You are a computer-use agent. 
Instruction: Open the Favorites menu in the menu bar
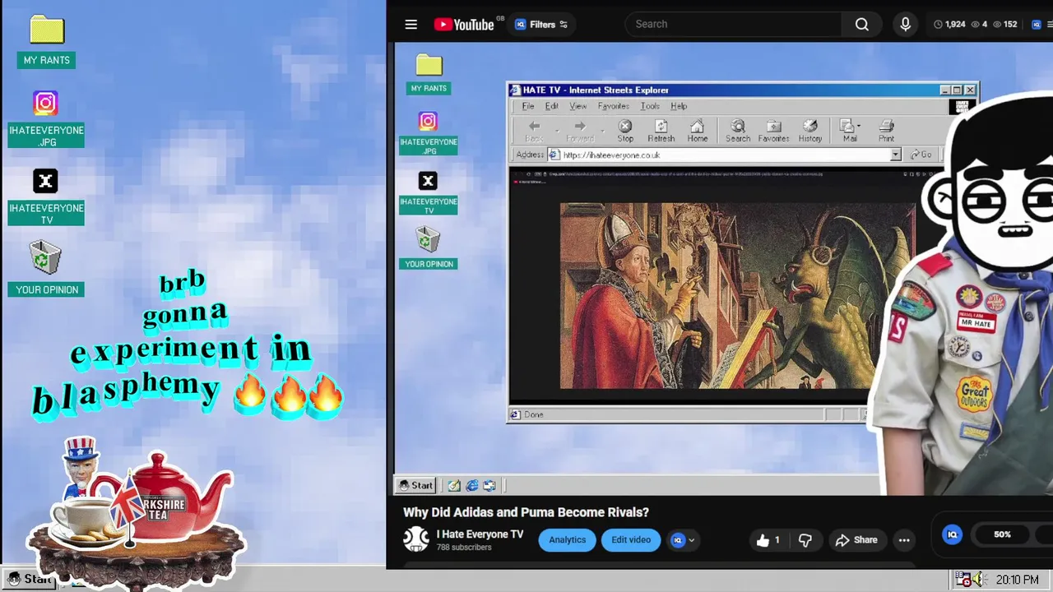pos(613,106)
